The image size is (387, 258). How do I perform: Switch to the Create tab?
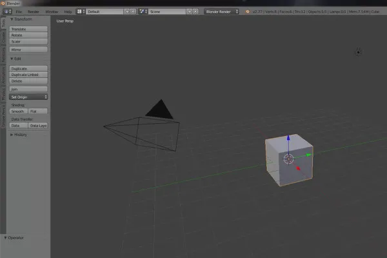pyautogui.click(x=3, y=37)
